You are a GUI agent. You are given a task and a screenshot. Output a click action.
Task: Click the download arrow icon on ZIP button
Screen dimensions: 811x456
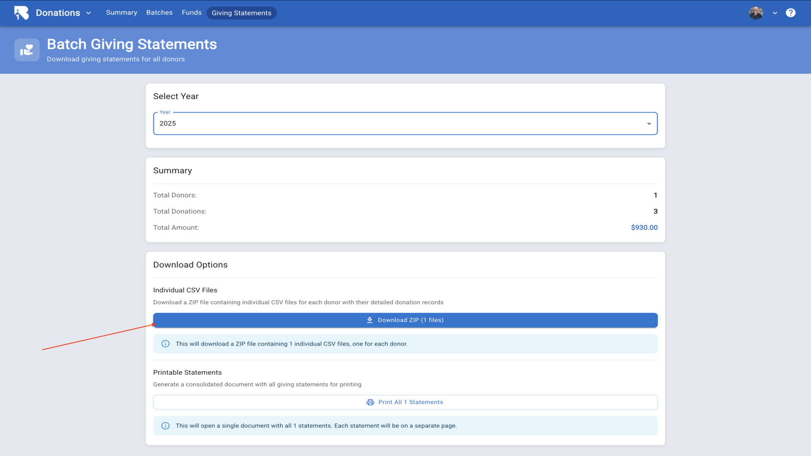click(x=370, y=320)
